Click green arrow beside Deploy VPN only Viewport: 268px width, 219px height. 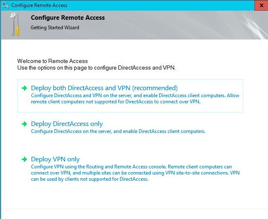tap(24, 159)
